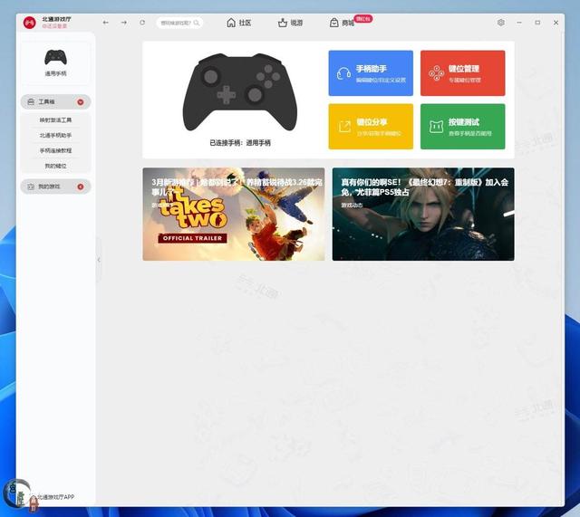The image size is (580, 517).
Task: Open 我的键位 in the sidebar
Action: [x=55, y=166]
